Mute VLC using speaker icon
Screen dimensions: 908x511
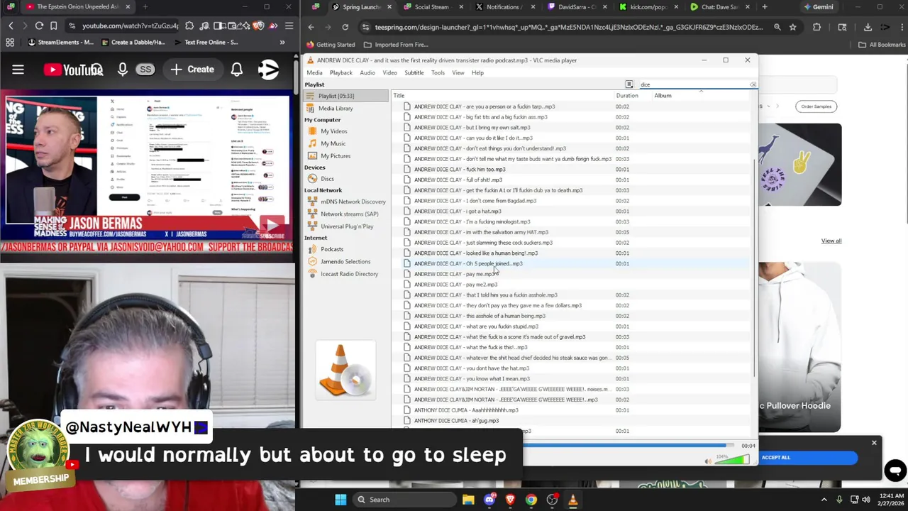point(707,461)
